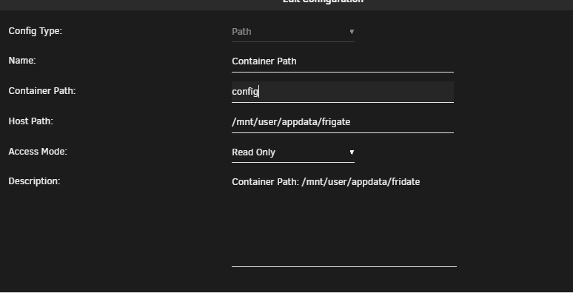The width and height of the screenshot is (573, 293).
Task: Click the Host Path field with /mnt/user/appdata/frigate
Action: [x=343, y=122]
